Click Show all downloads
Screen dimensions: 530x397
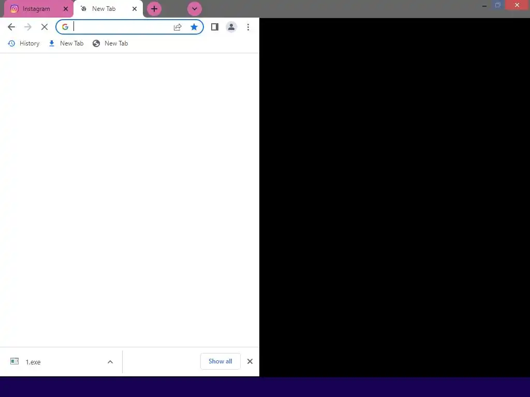pyautogui.click(x=220, y=361)
